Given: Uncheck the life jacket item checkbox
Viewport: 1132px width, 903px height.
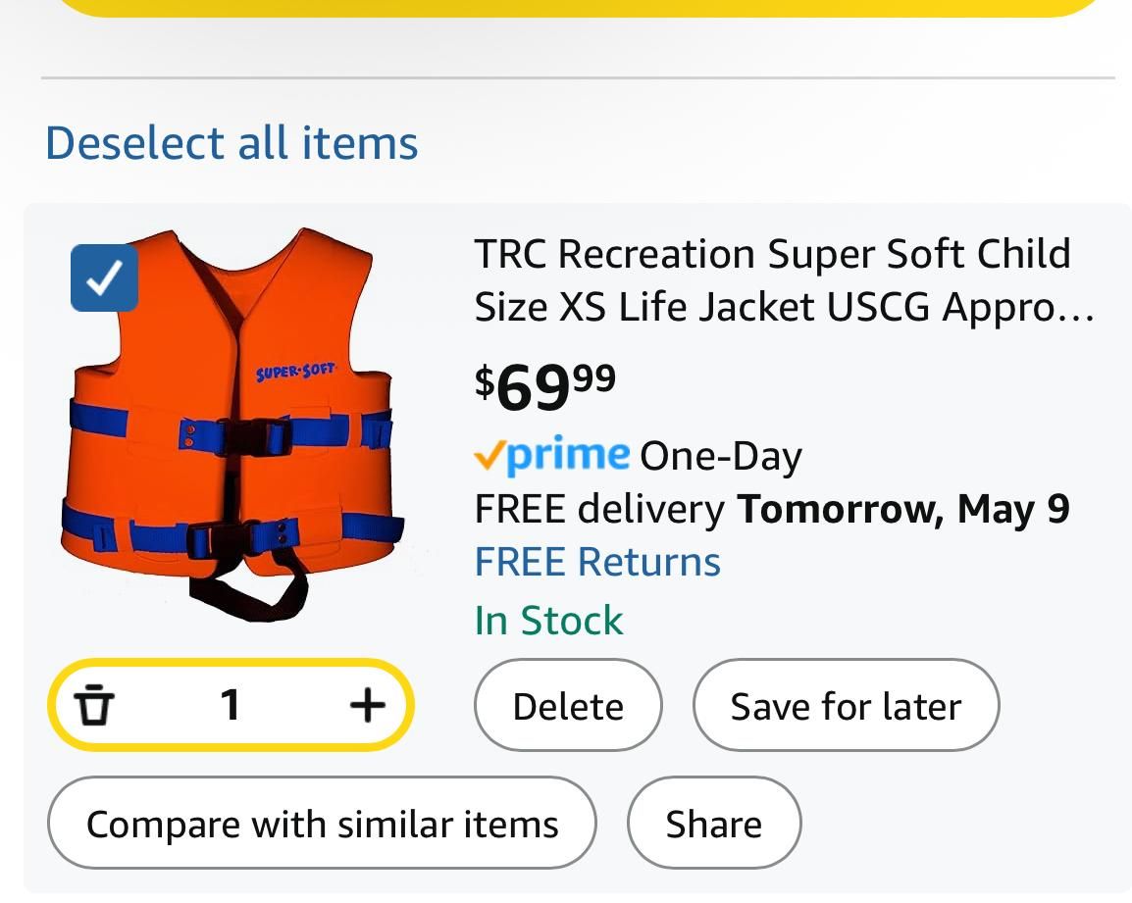Looking at the screenshot, I should pyautogui.click(x=104, y=277).
